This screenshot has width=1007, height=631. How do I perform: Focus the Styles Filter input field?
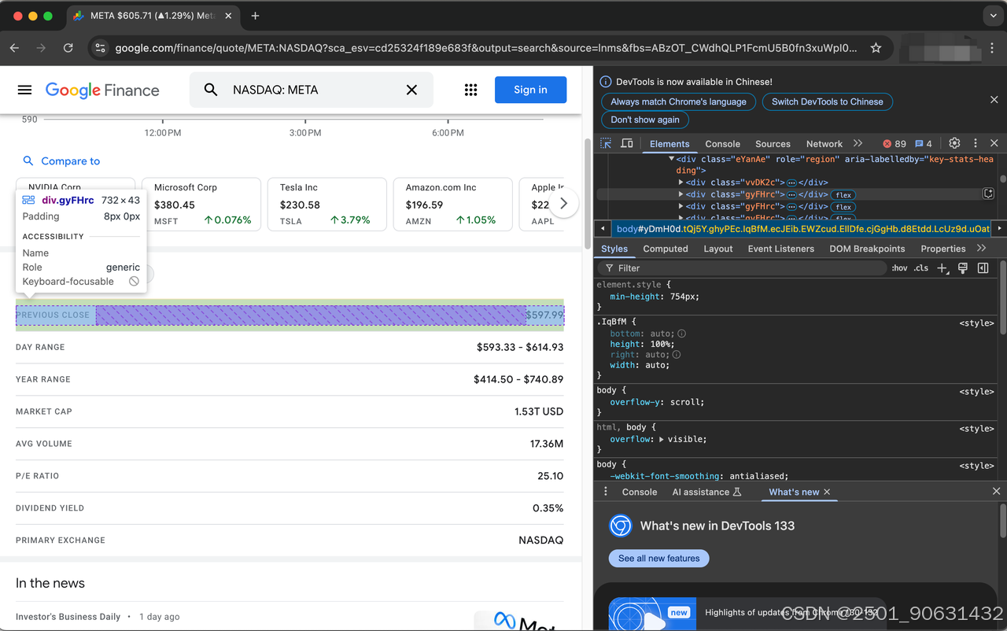point(743,268)
